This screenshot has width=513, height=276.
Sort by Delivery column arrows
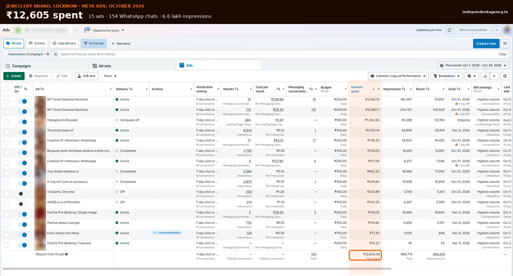click(131, 89)
